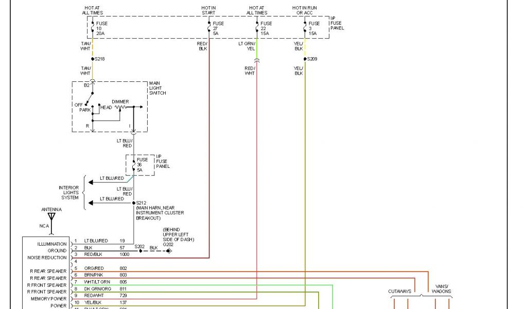The width and height of the screenshot is (527, 309).
Task: Click the Cutaways label
Action: click(x=399, y=291)
